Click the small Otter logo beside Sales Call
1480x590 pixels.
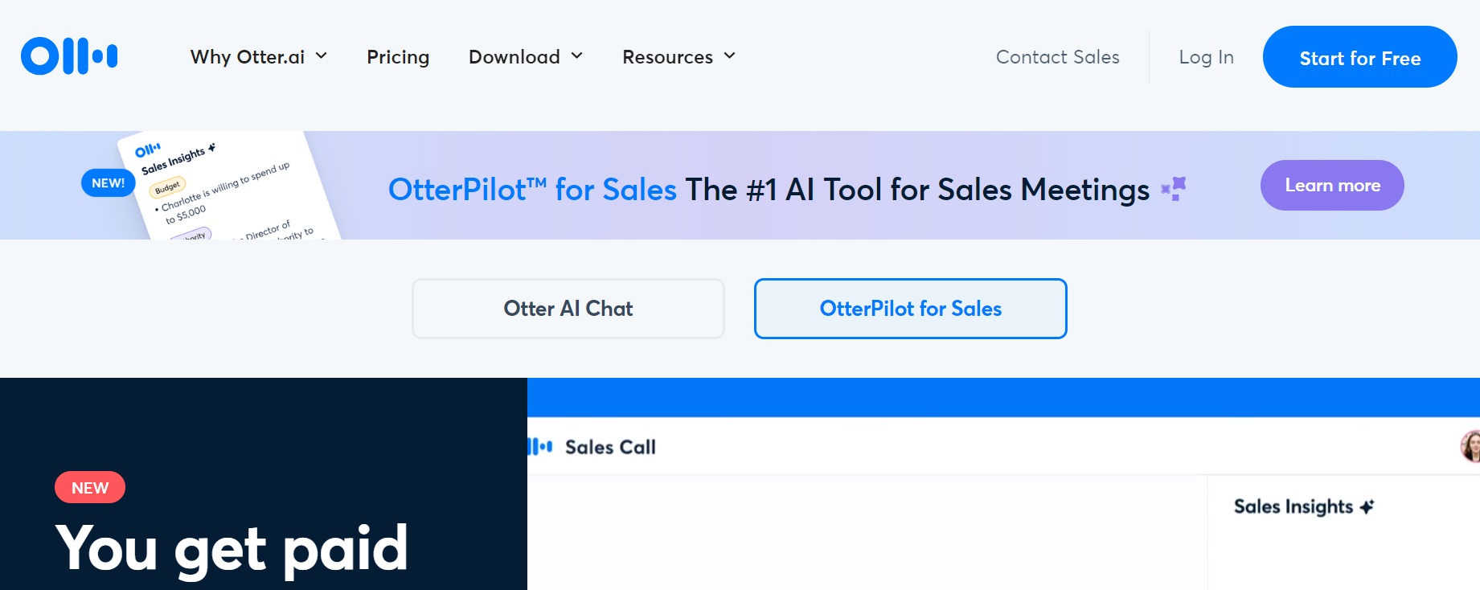point(540,446)
